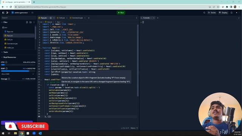This screenshot has height=136, width=242.
Task: Close the Connector.jsx tab
Action: click(x=85, y=18)
